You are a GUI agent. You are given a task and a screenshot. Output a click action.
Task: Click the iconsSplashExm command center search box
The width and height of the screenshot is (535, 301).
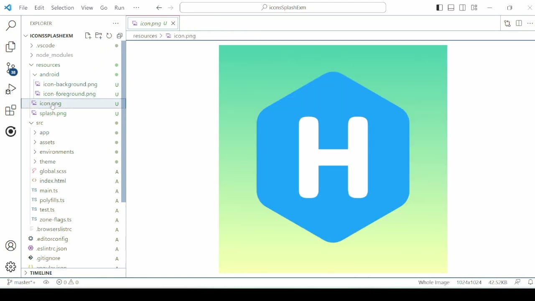(x=283, y=8)
